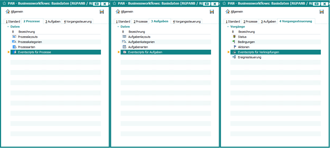
Task: Click the blue Aktionen flag icon
Action: [234, 47]
